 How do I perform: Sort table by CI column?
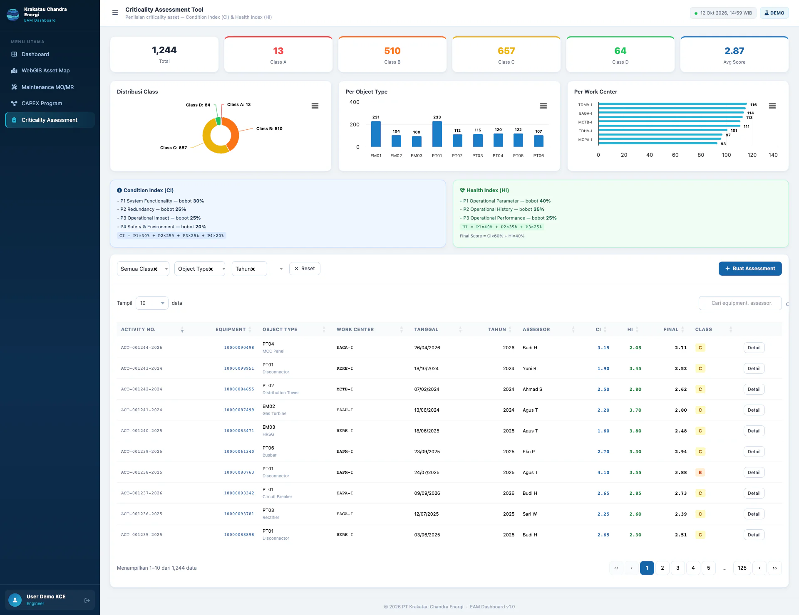pyautogui.click(x=605, y=330)
